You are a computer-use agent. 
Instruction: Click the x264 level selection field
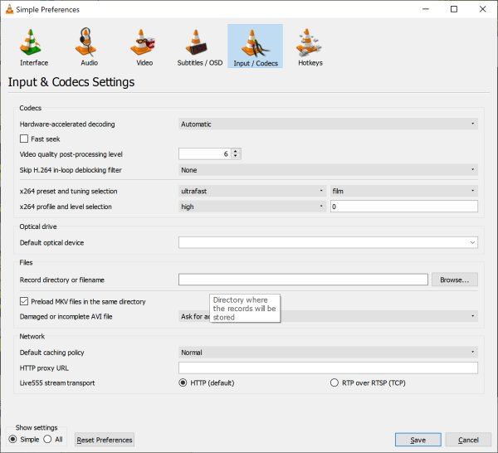click(404, 207)
